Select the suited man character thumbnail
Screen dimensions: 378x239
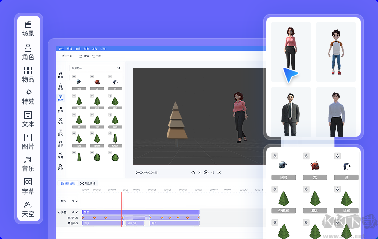point(290,111)
